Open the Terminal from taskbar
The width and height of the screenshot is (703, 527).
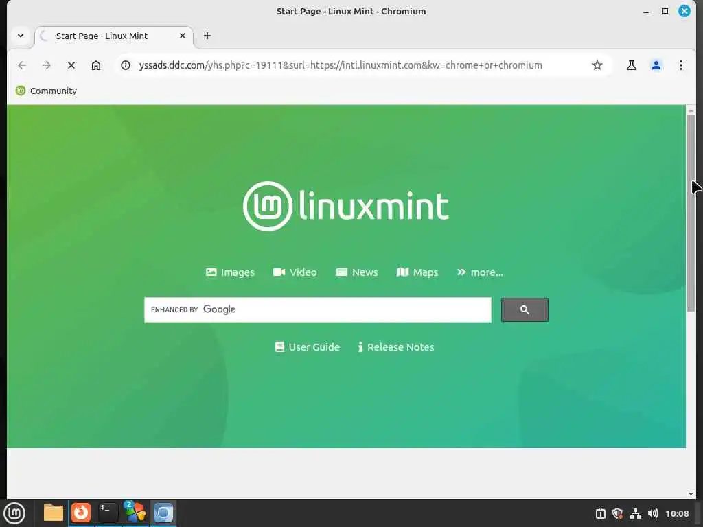pyautogui.click(x=108, y=513)
